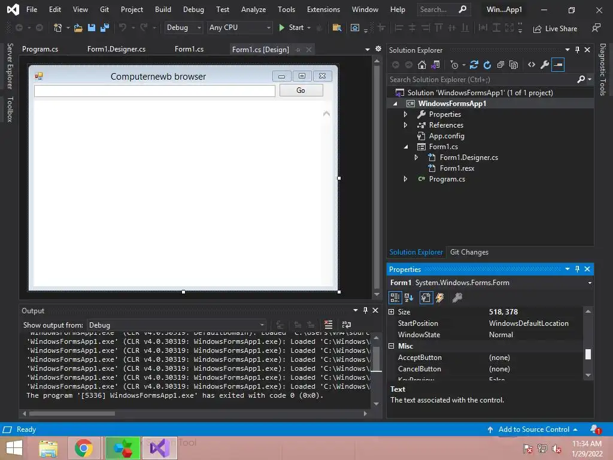Open the Pending Changes Filter icon
The width and height of the screenshot is (613, 460).
coord(454,65)
